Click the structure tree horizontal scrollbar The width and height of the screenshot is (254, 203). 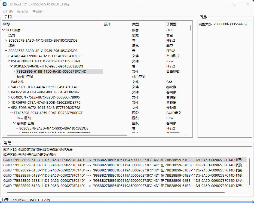[x=67, y=135]
